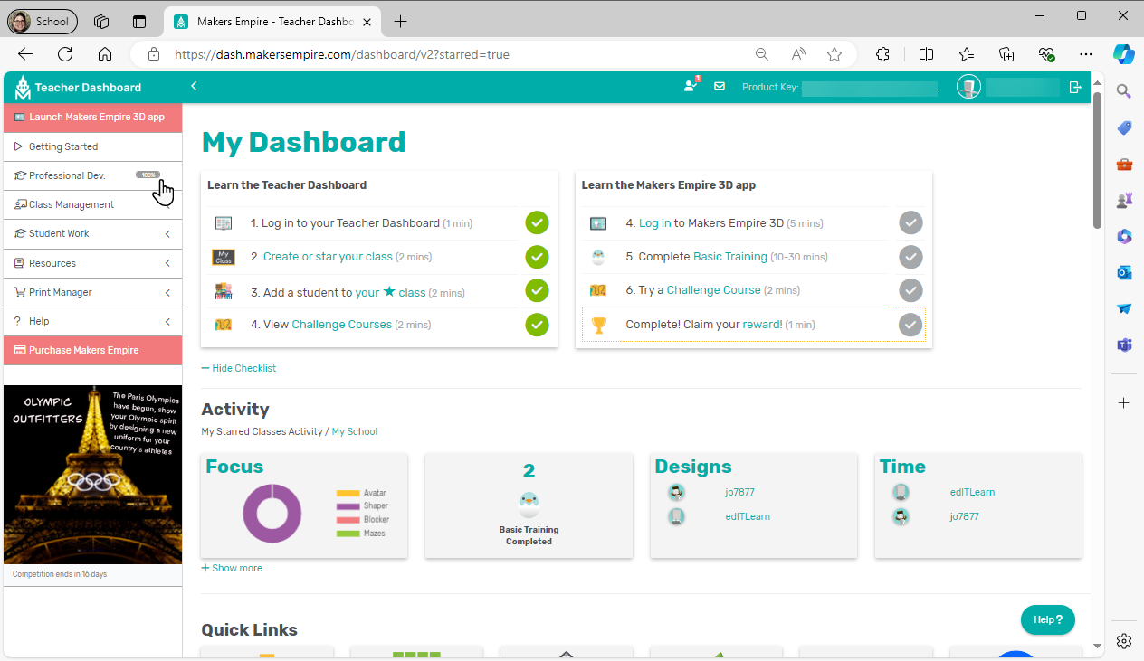
Task: Toggle the checkmark for Log in to Teacher Dashboard
Action: click(x=538, y=222)
